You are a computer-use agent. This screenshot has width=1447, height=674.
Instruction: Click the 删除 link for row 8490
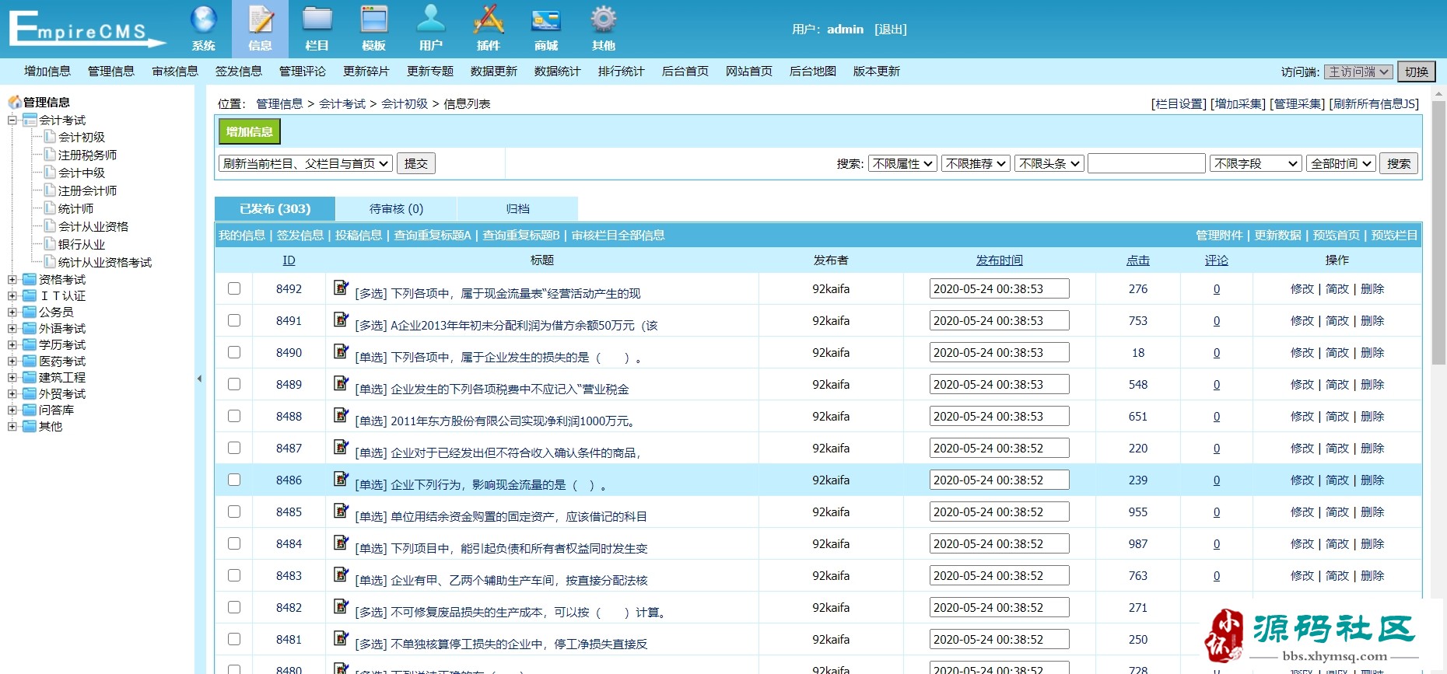1372,352
